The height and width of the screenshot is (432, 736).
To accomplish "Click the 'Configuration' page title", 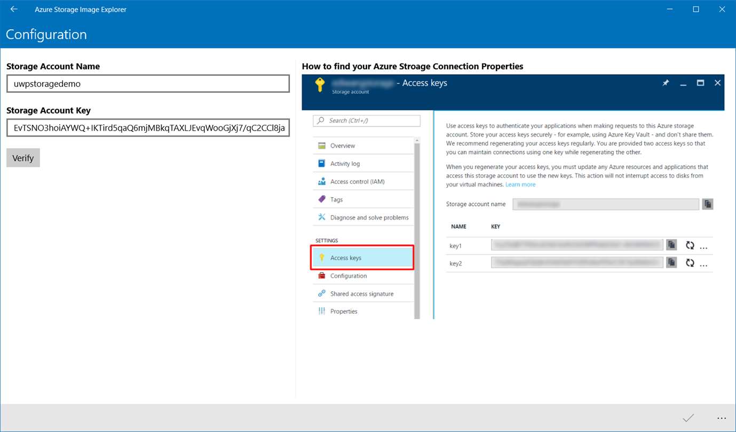I will [x=46, y=35].
